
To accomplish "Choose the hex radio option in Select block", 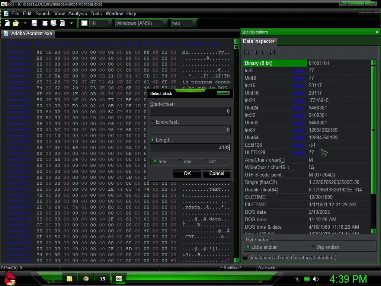I will pyautogui.click(x=155, y=162).
